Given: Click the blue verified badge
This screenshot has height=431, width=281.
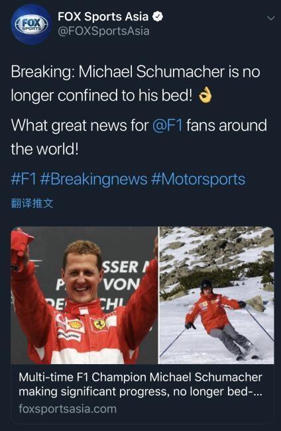Looking at the screenshot, I should (x=158, y=17).
